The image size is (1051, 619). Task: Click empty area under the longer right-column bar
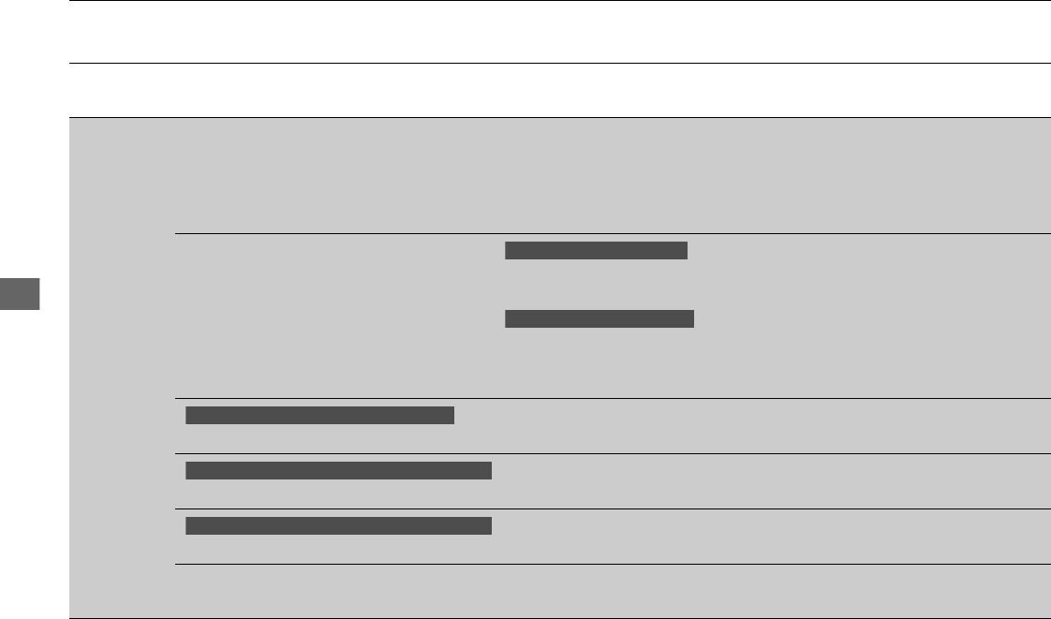coord(600,362)
